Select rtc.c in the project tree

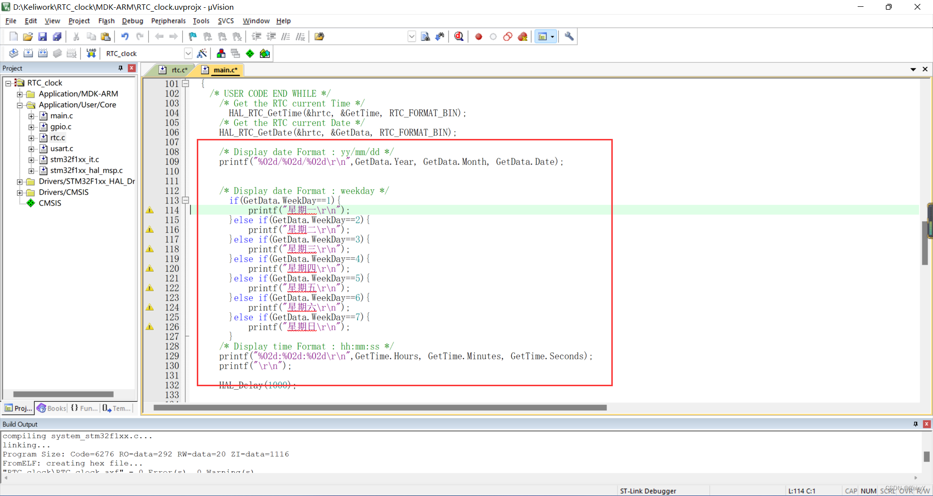pos(57,137)
